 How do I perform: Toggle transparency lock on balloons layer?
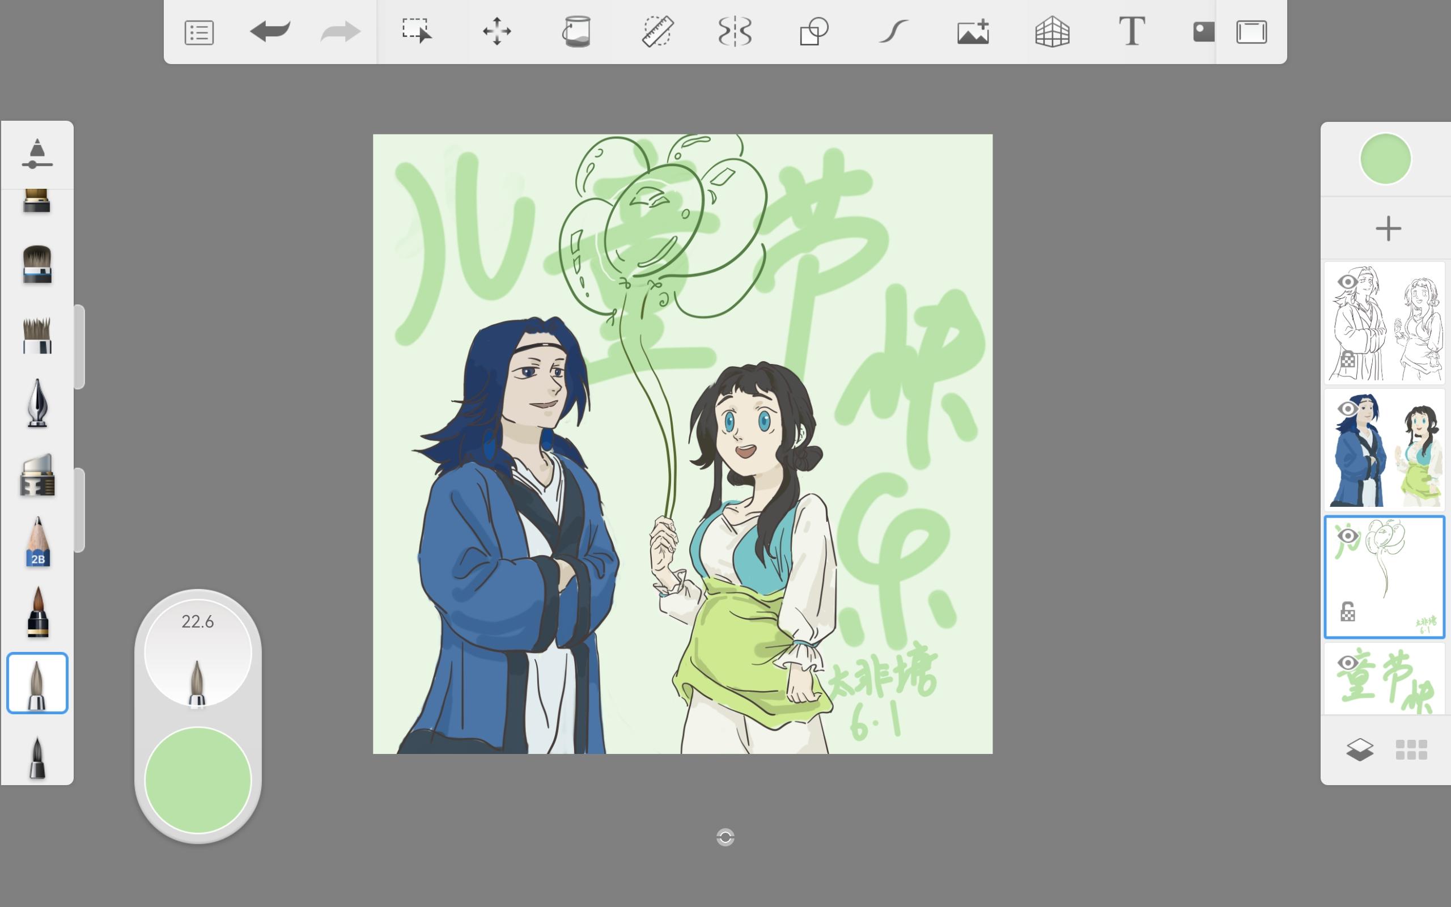tap(1347, 612)
